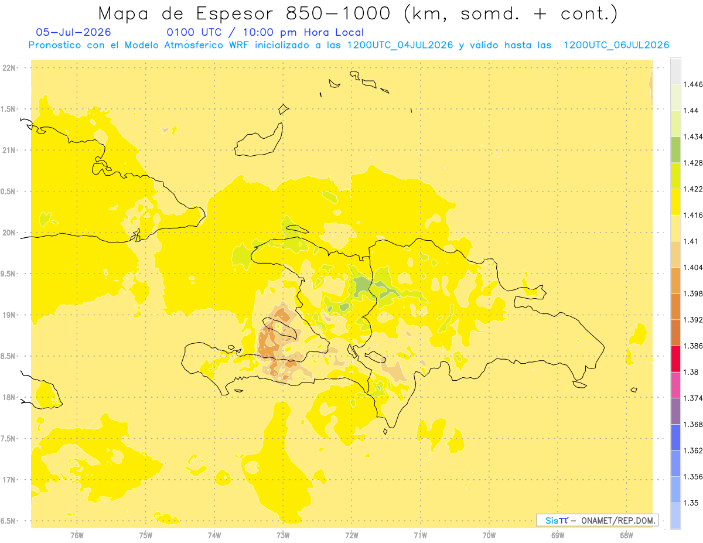703x543 pixels.
Task: Click the '74W' longitude axis label
Action: point(214,535)
